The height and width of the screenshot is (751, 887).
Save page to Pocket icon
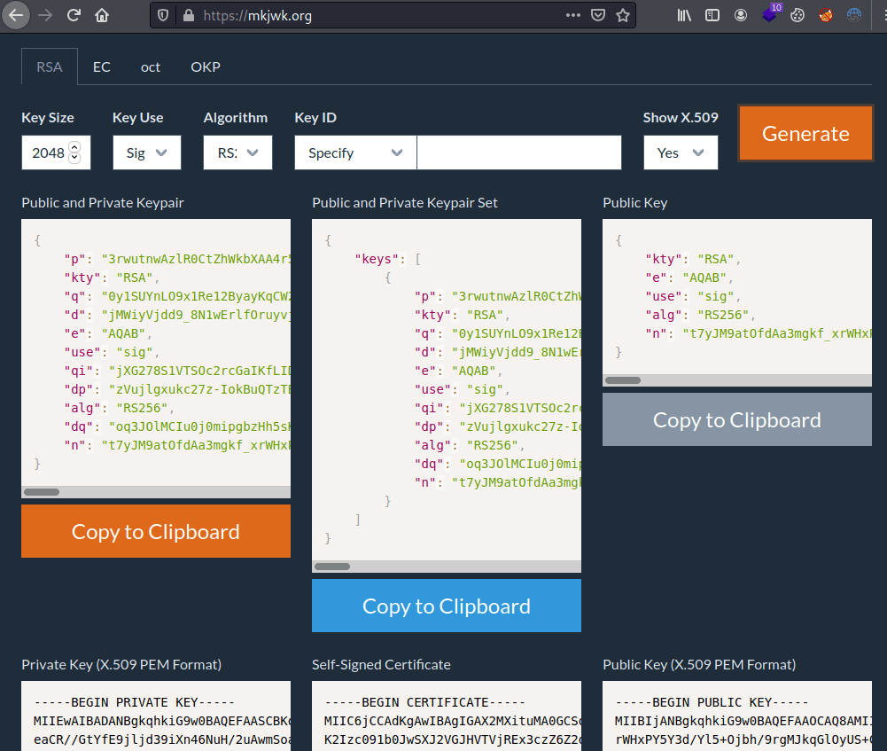click(x=598, y=15)
